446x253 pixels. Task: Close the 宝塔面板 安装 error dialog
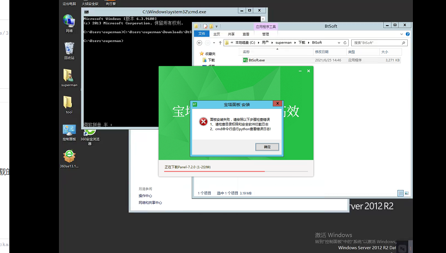click(278, 104)
